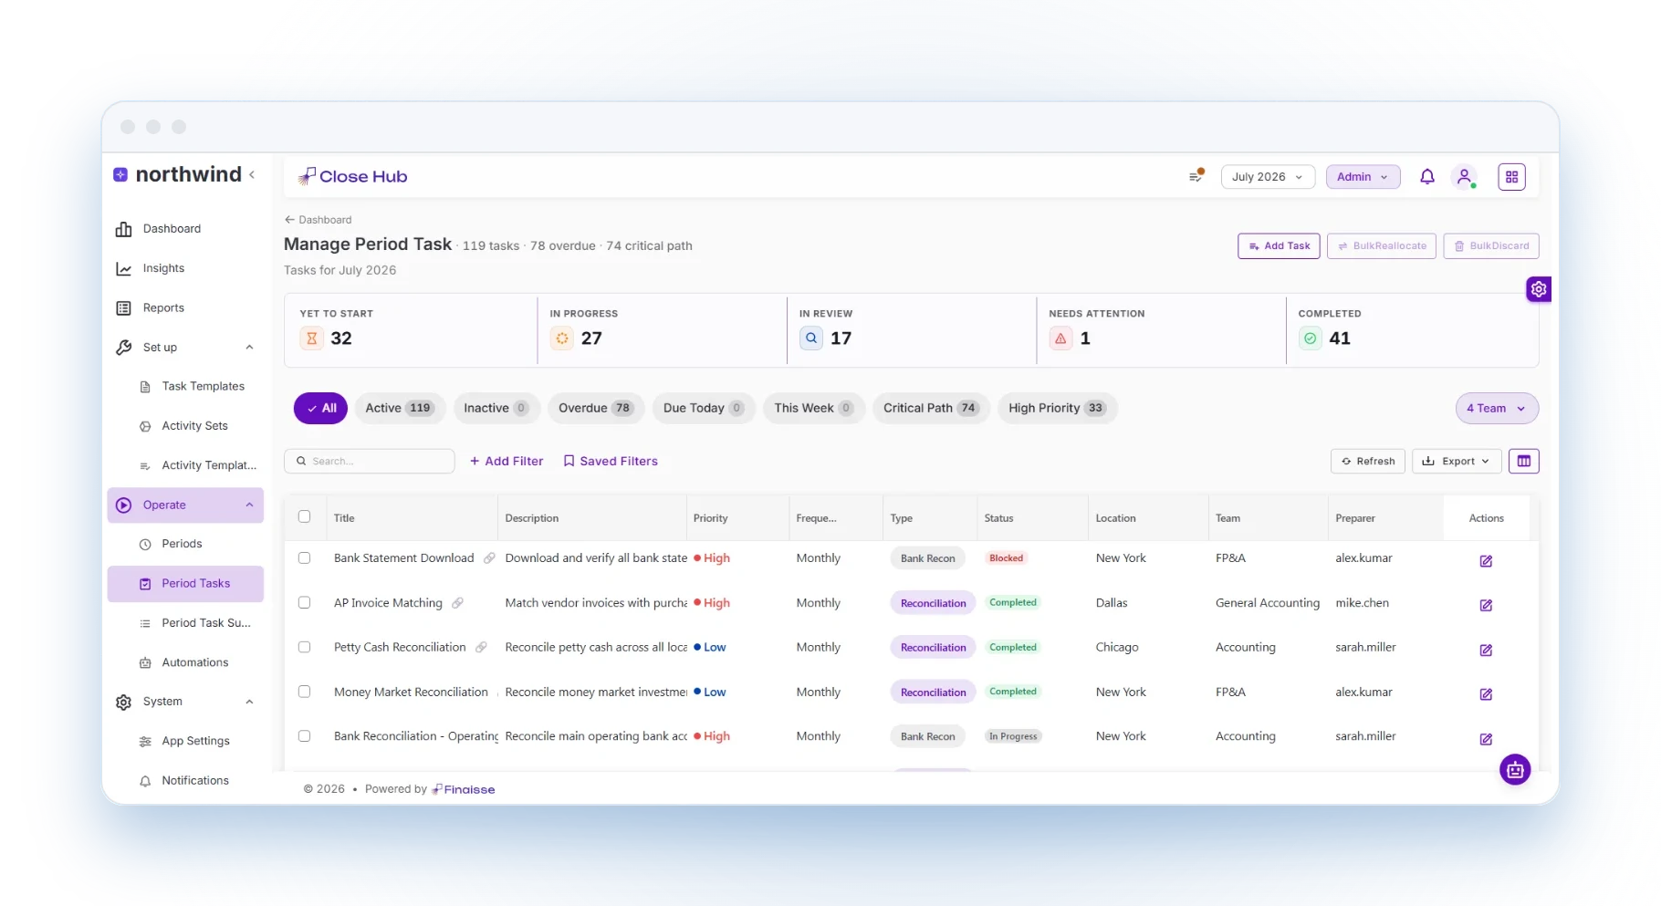The width and height of the screenshot is (1661, 906).
Task: Tick the select-all header checkbox
Action: [x=305, y=517]
